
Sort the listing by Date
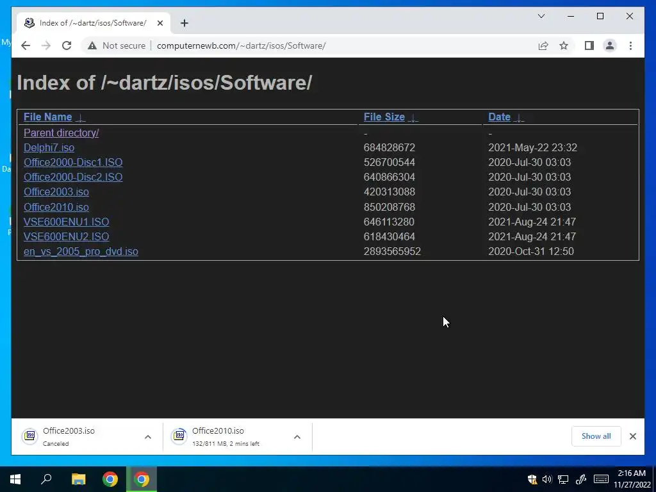[499, 117]
